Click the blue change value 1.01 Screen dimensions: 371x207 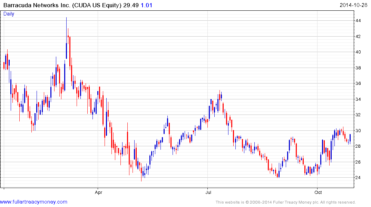point(146,5)
